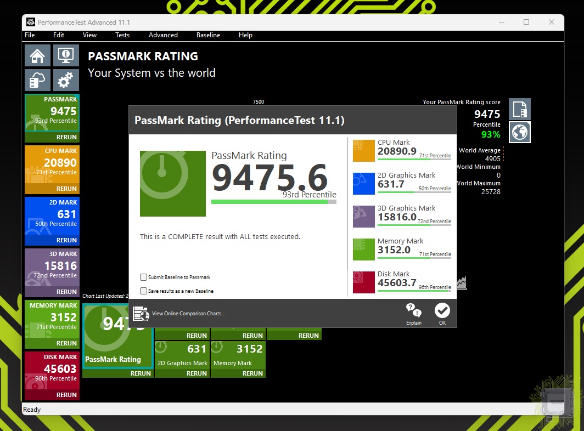Click the Explain question mark button

[x=414, y=314]
